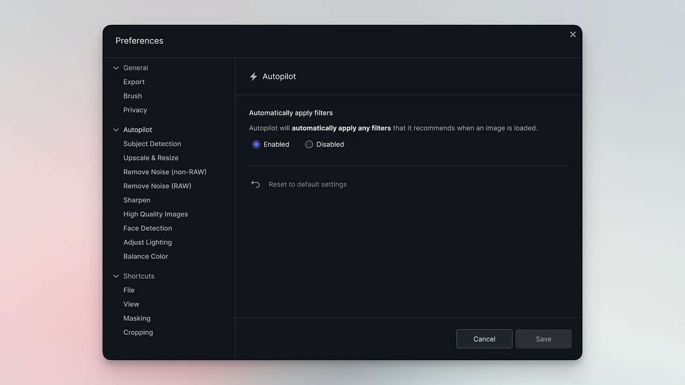Open Upscale & Resize settings
Viewport: 685px width, 385px height.
[x=151, y=157]
